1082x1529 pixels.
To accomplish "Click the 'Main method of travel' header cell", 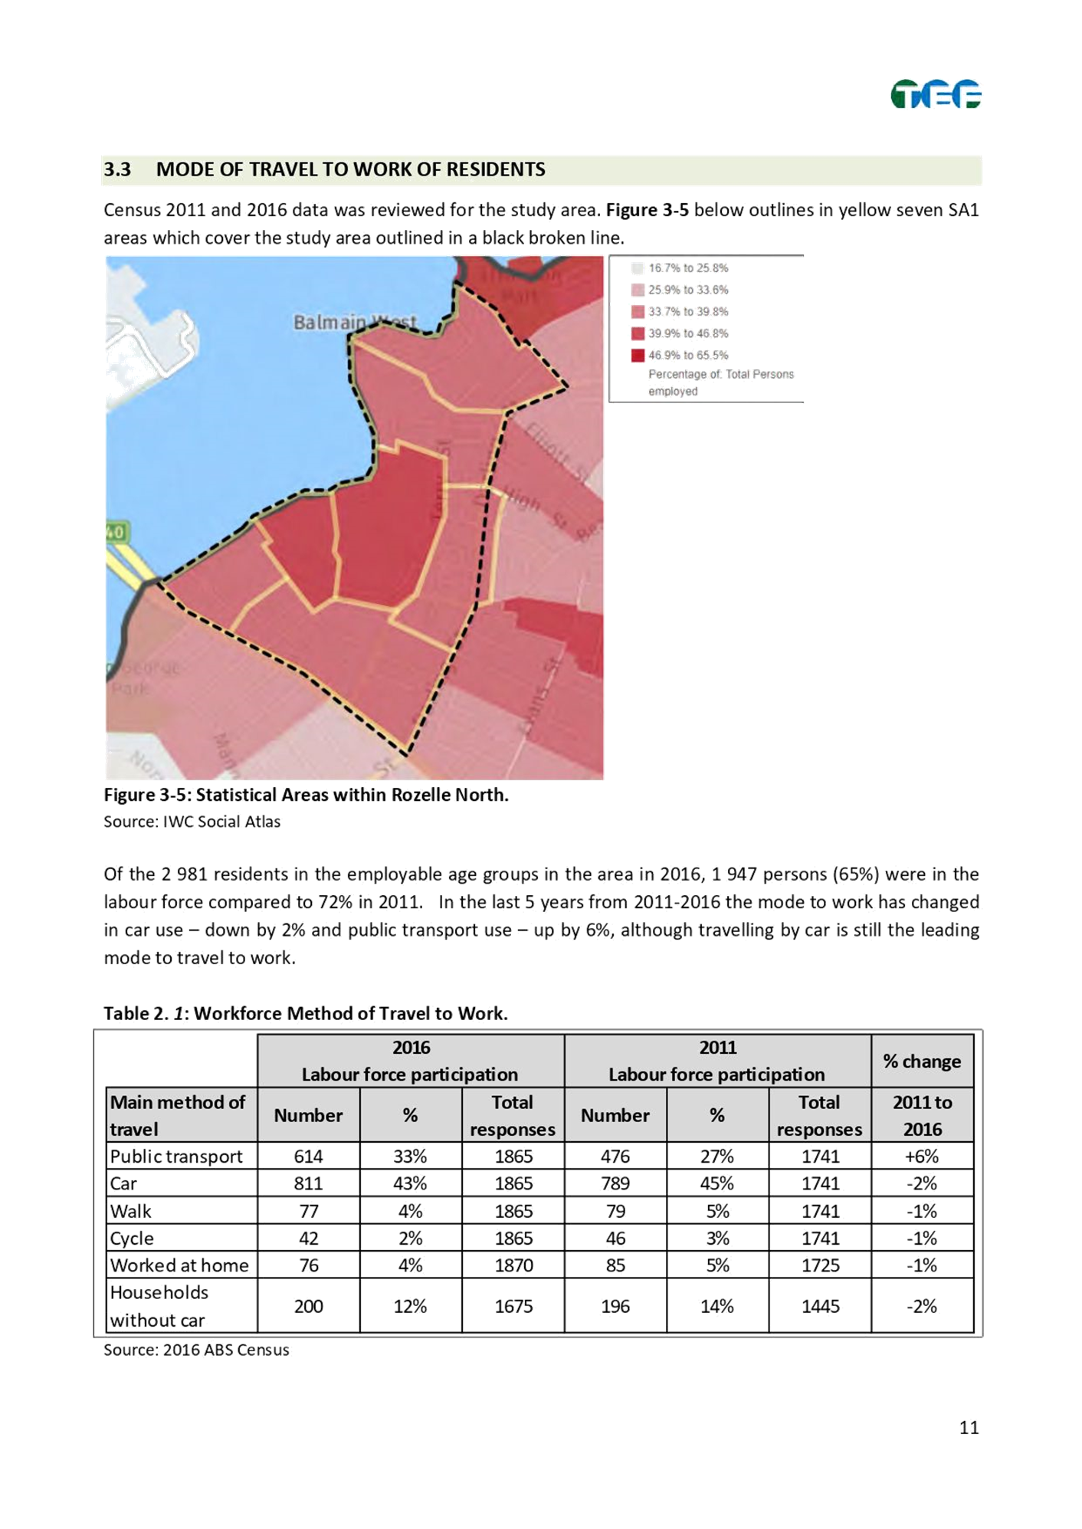I will pos(182,1115).
